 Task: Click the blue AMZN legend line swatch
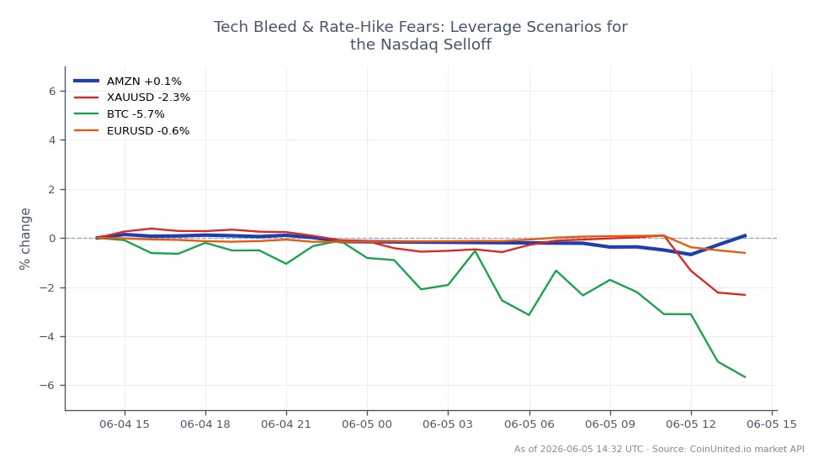86,81
